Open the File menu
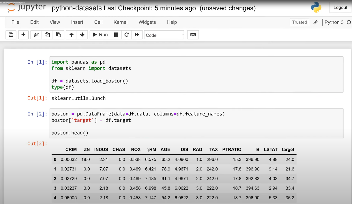This screenshot has height=204, width=352. [x=15, y=22]
